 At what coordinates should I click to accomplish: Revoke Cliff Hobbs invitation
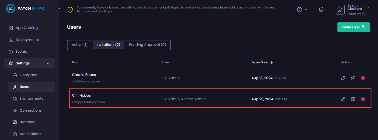[363, 99]
